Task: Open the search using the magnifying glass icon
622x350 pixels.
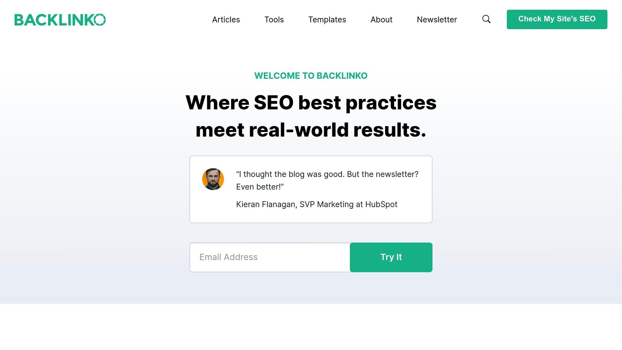Action: (x=486, y=19)
